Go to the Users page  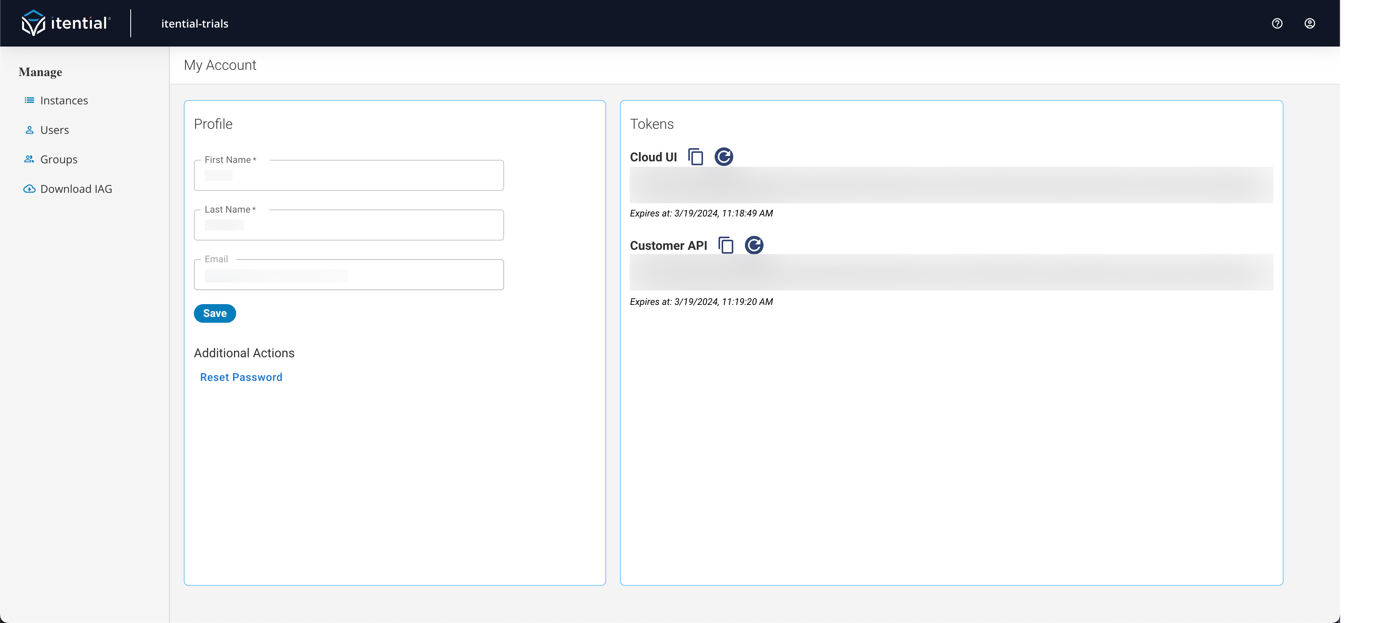coord(54,130)
